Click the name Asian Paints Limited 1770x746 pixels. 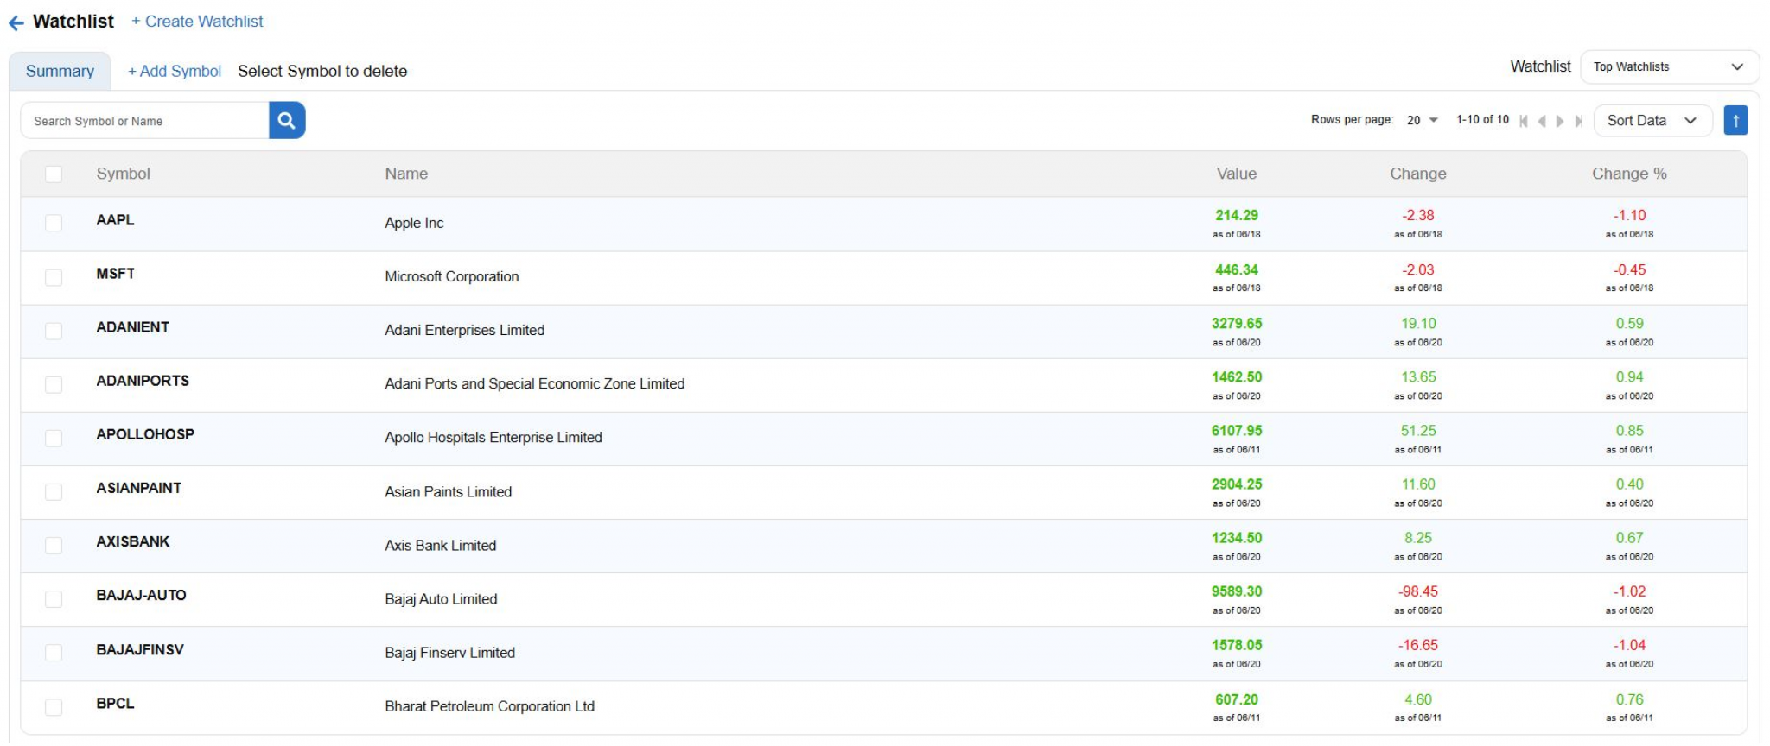[x=449, y=491]
